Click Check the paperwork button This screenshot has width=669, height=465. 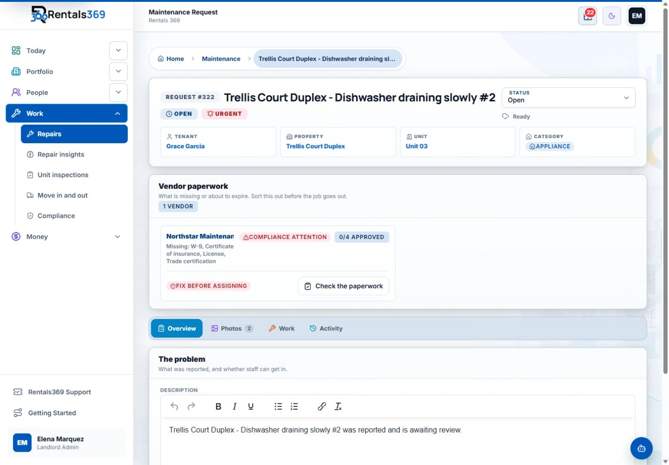coord(344,286)
